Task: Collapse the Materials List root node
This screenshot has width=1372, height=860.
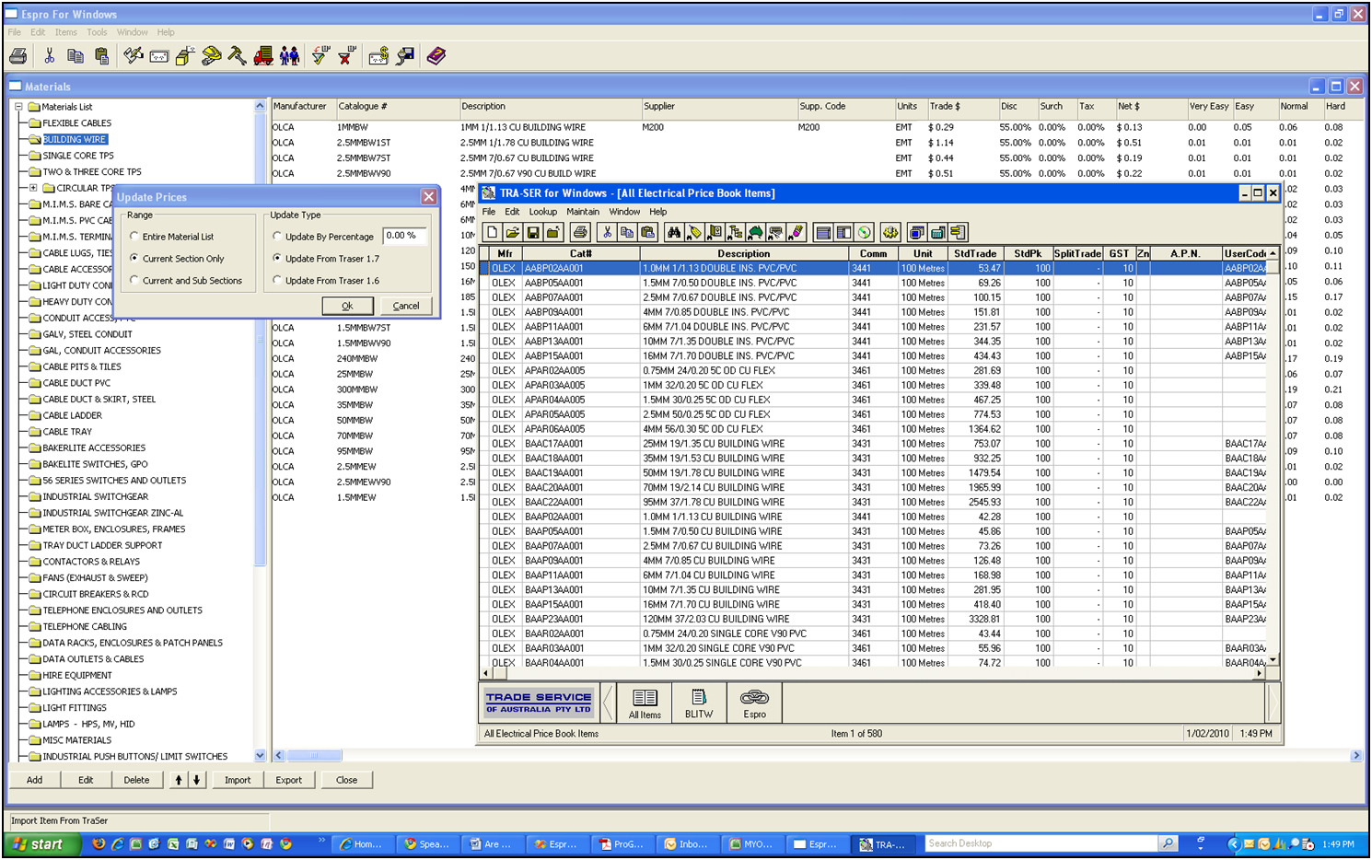Action: pyautogui.click(x=18, y=107)
